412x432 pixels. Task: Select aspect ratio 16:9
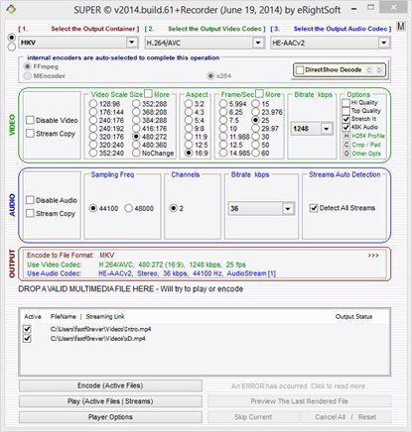pyautogui.click(x=189, y=154)
